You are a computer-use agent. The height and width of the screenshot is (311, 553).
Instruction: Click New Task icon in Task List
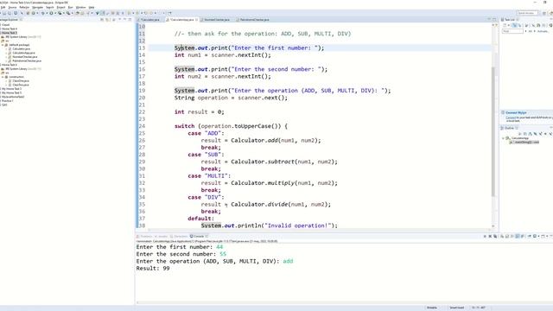[505, 25]
